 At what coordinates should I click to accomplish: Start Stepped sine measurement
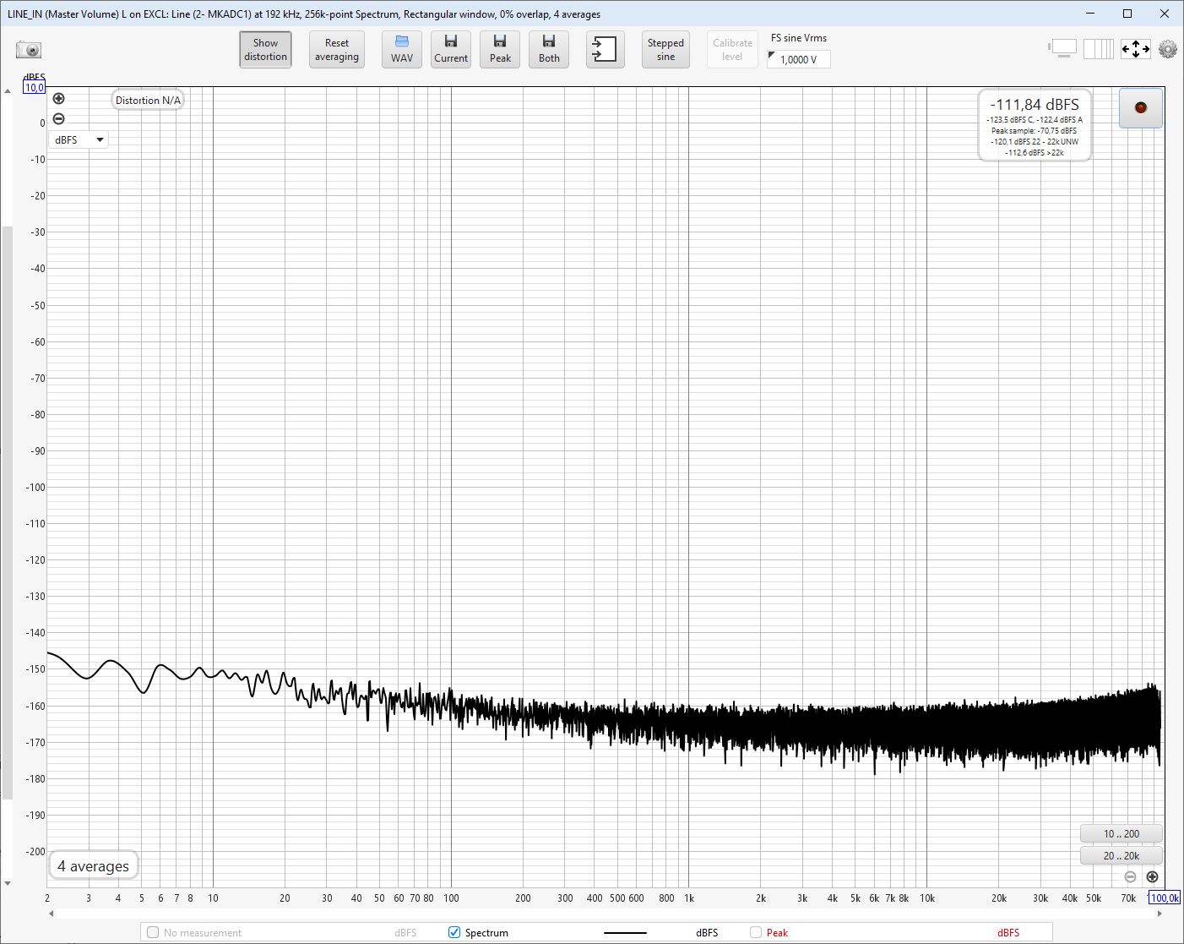(665, 50)
